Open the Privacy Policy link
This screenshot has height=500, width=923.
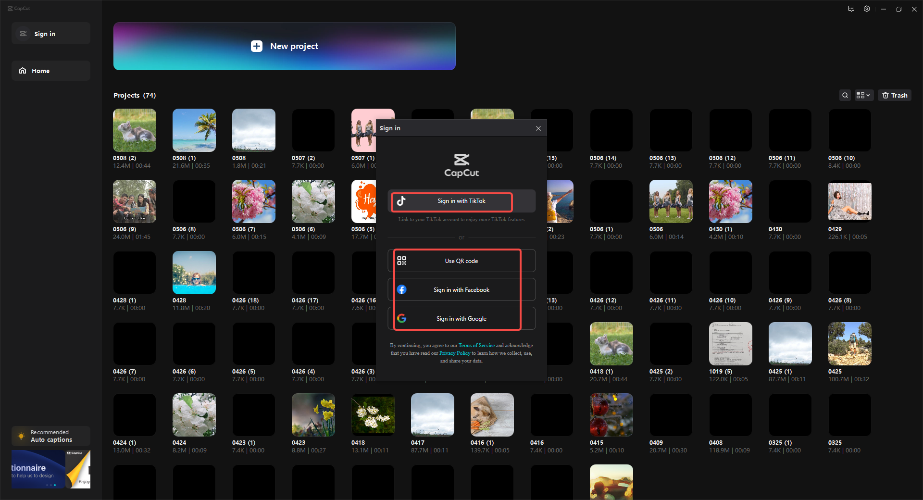click(x=455, y=353)
